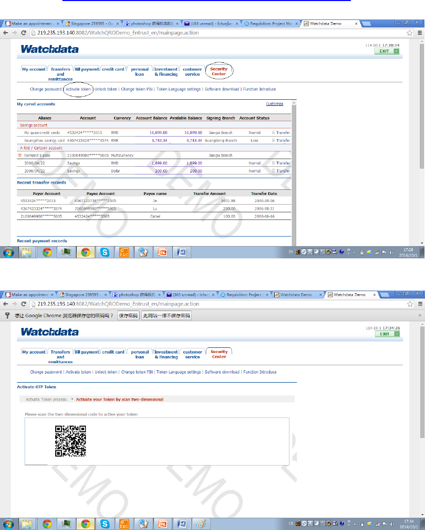
Task: Click Software download on Activate OTP Token page
Action: click(222, 372)
